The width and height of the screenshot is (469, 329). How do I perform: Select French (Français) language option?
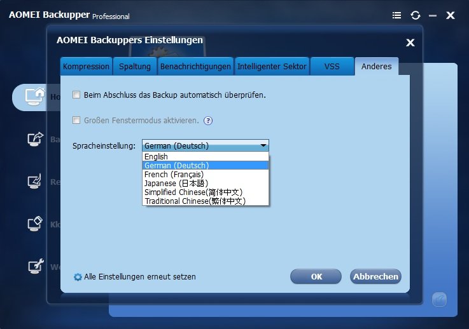tap(206, 175)
